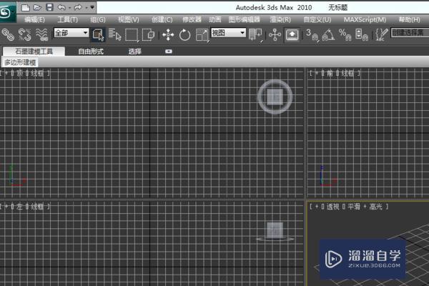
Task: Toggle the 3D Snaps button
Action: 312,35
